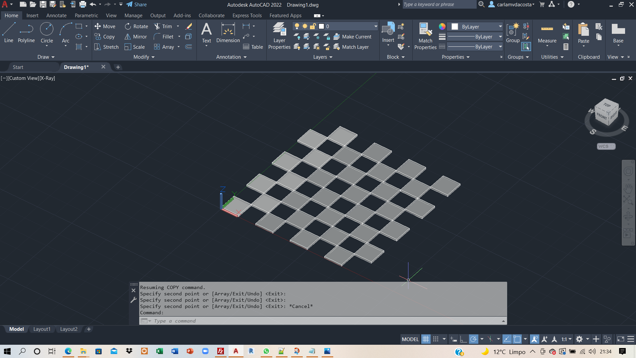The width and height of the screenshot is (636, 358).
Task: Open File Explorer from taskbar
Action: click(83, 351)
